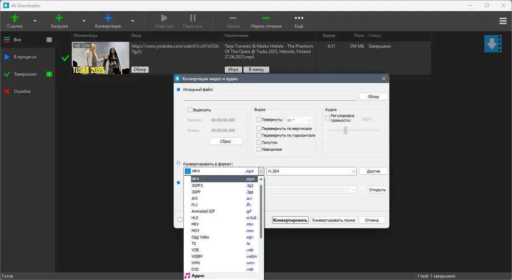Click the TUSKA 2025 video thumbnail
This screenshot has height=280, width=512.
point(100,58)
